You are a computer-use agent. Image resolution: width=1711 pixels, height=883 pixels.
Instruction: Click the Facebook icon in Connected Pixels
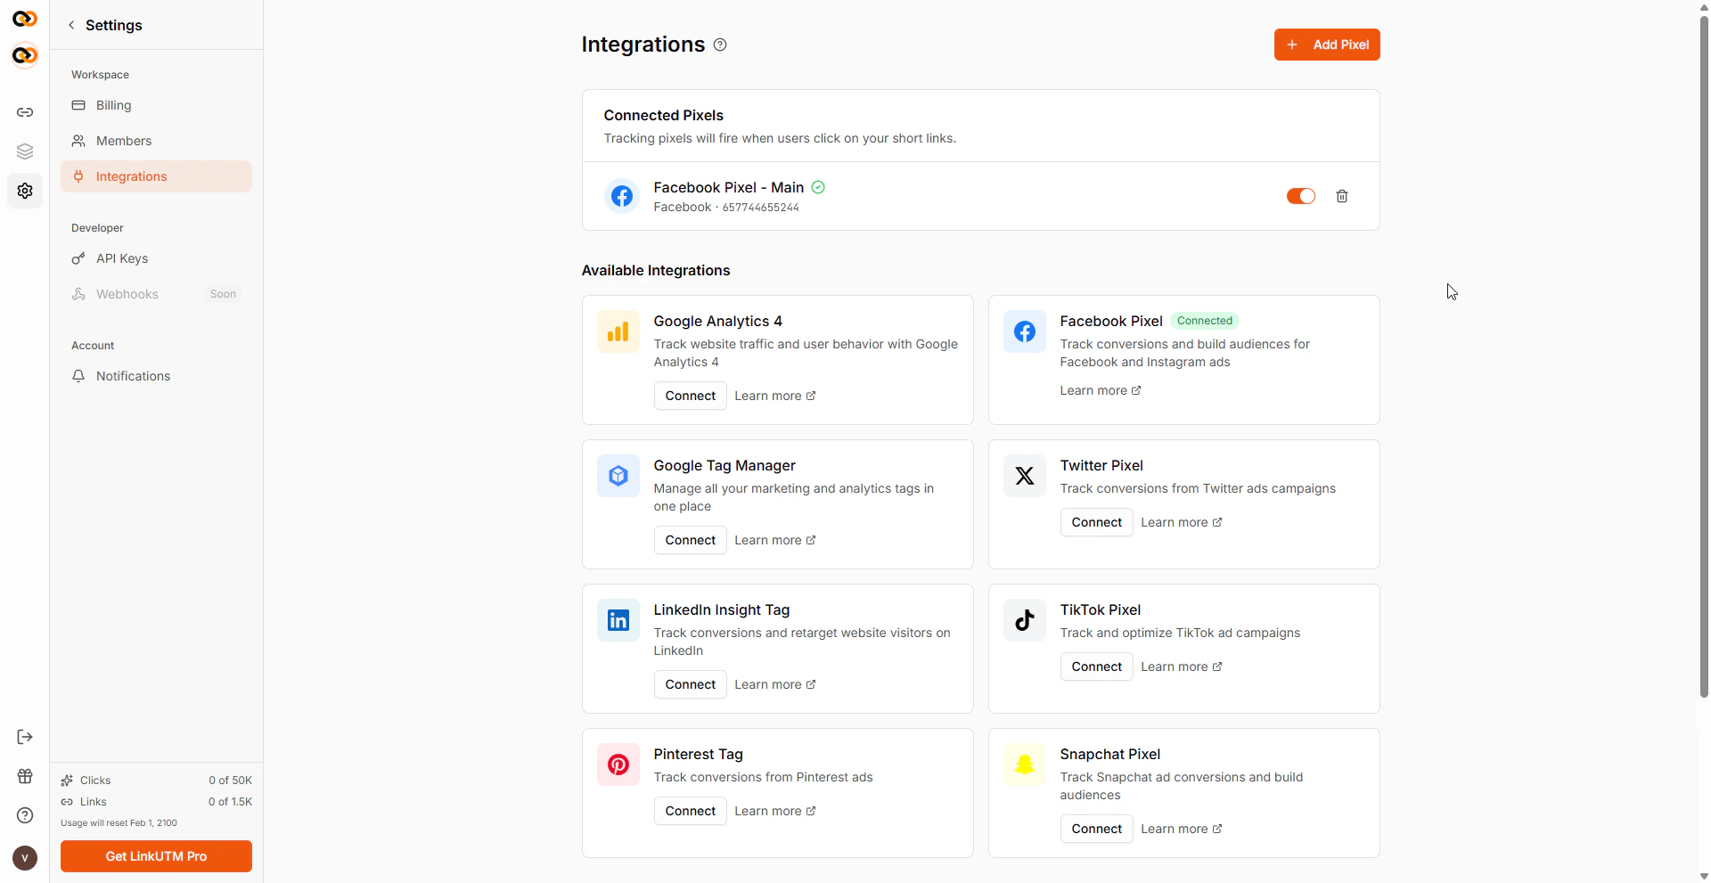[x=622, y=196]
